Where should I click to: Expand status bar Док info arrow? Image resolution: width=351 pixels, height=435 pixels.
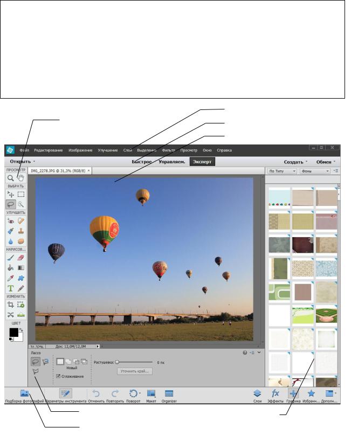tap(98, 346)
